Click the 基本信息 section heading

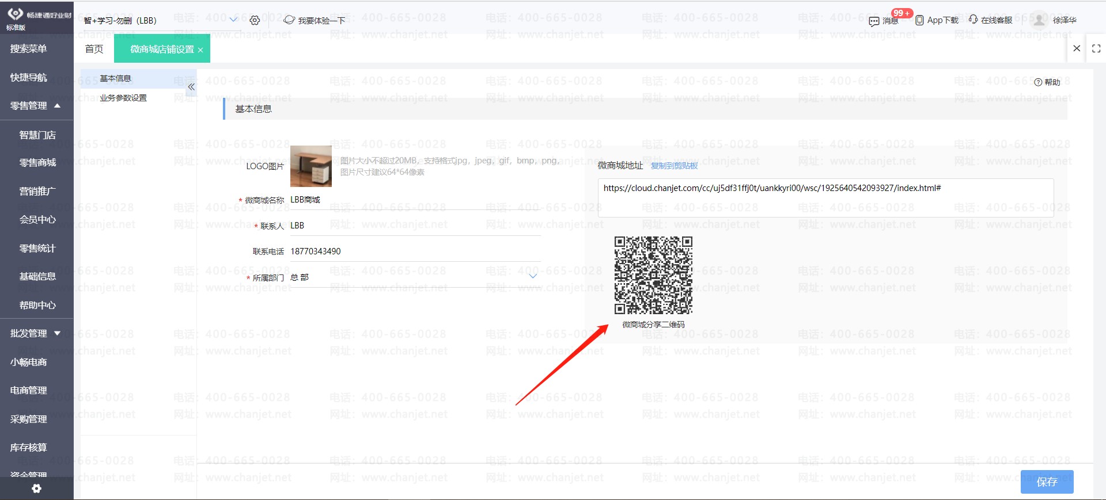(253, 109)
